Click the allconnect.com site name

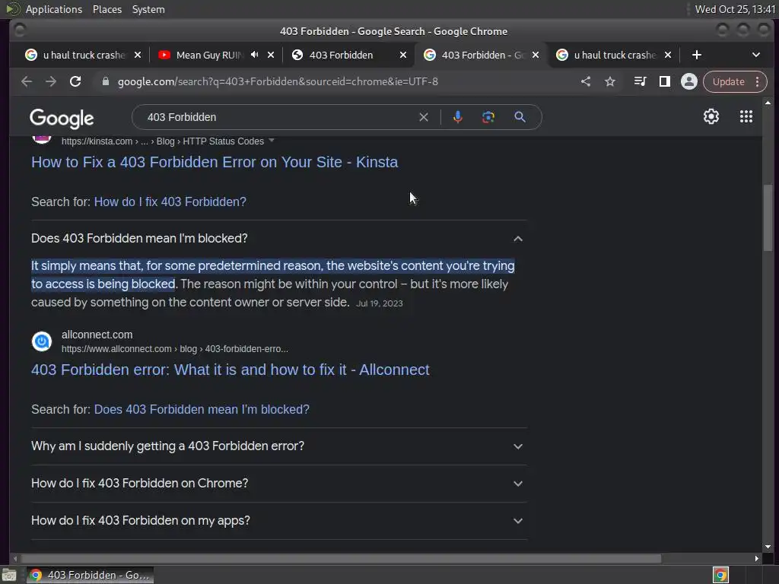(97, 335)
